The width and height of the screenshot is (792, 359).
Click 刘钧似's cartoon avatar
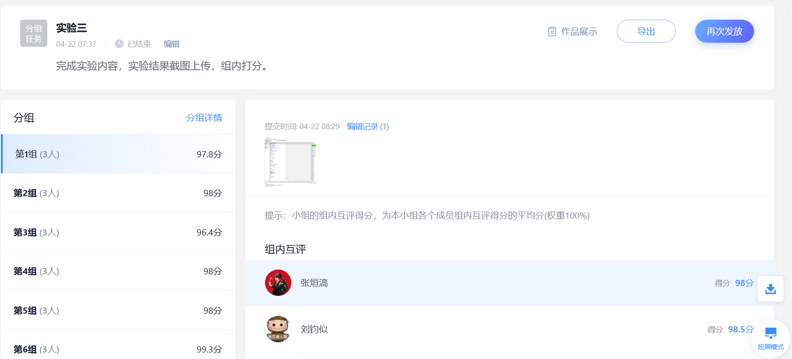tap(278, 329)
